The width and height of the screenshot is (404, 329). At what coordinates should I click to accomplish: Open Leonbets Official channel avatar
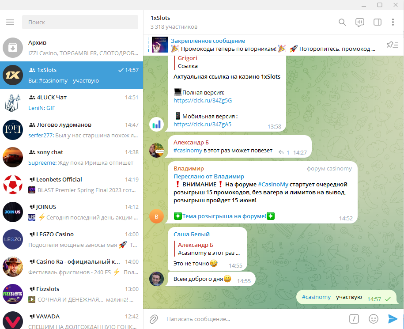[x=13, y=185]
